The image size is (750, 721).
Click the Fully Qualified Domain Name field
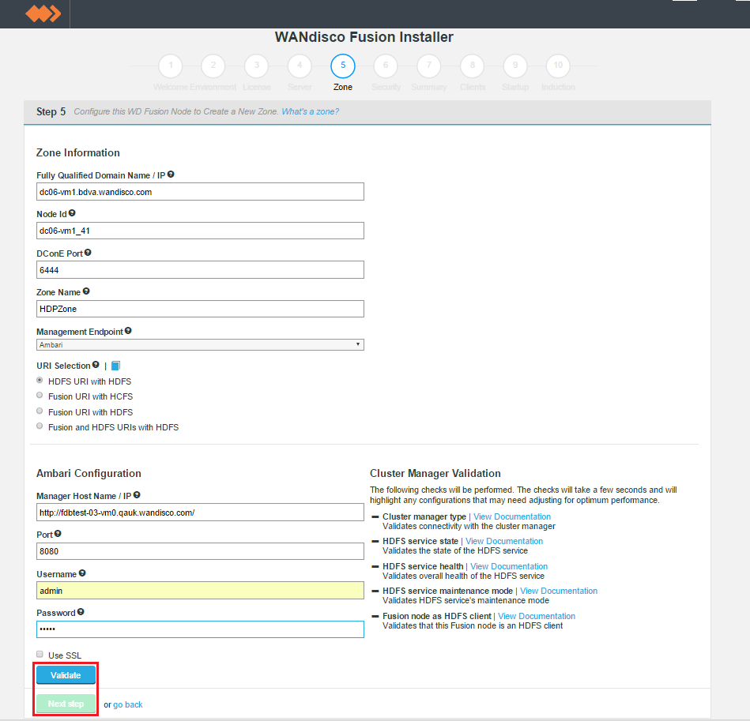[x=200, y=192]
